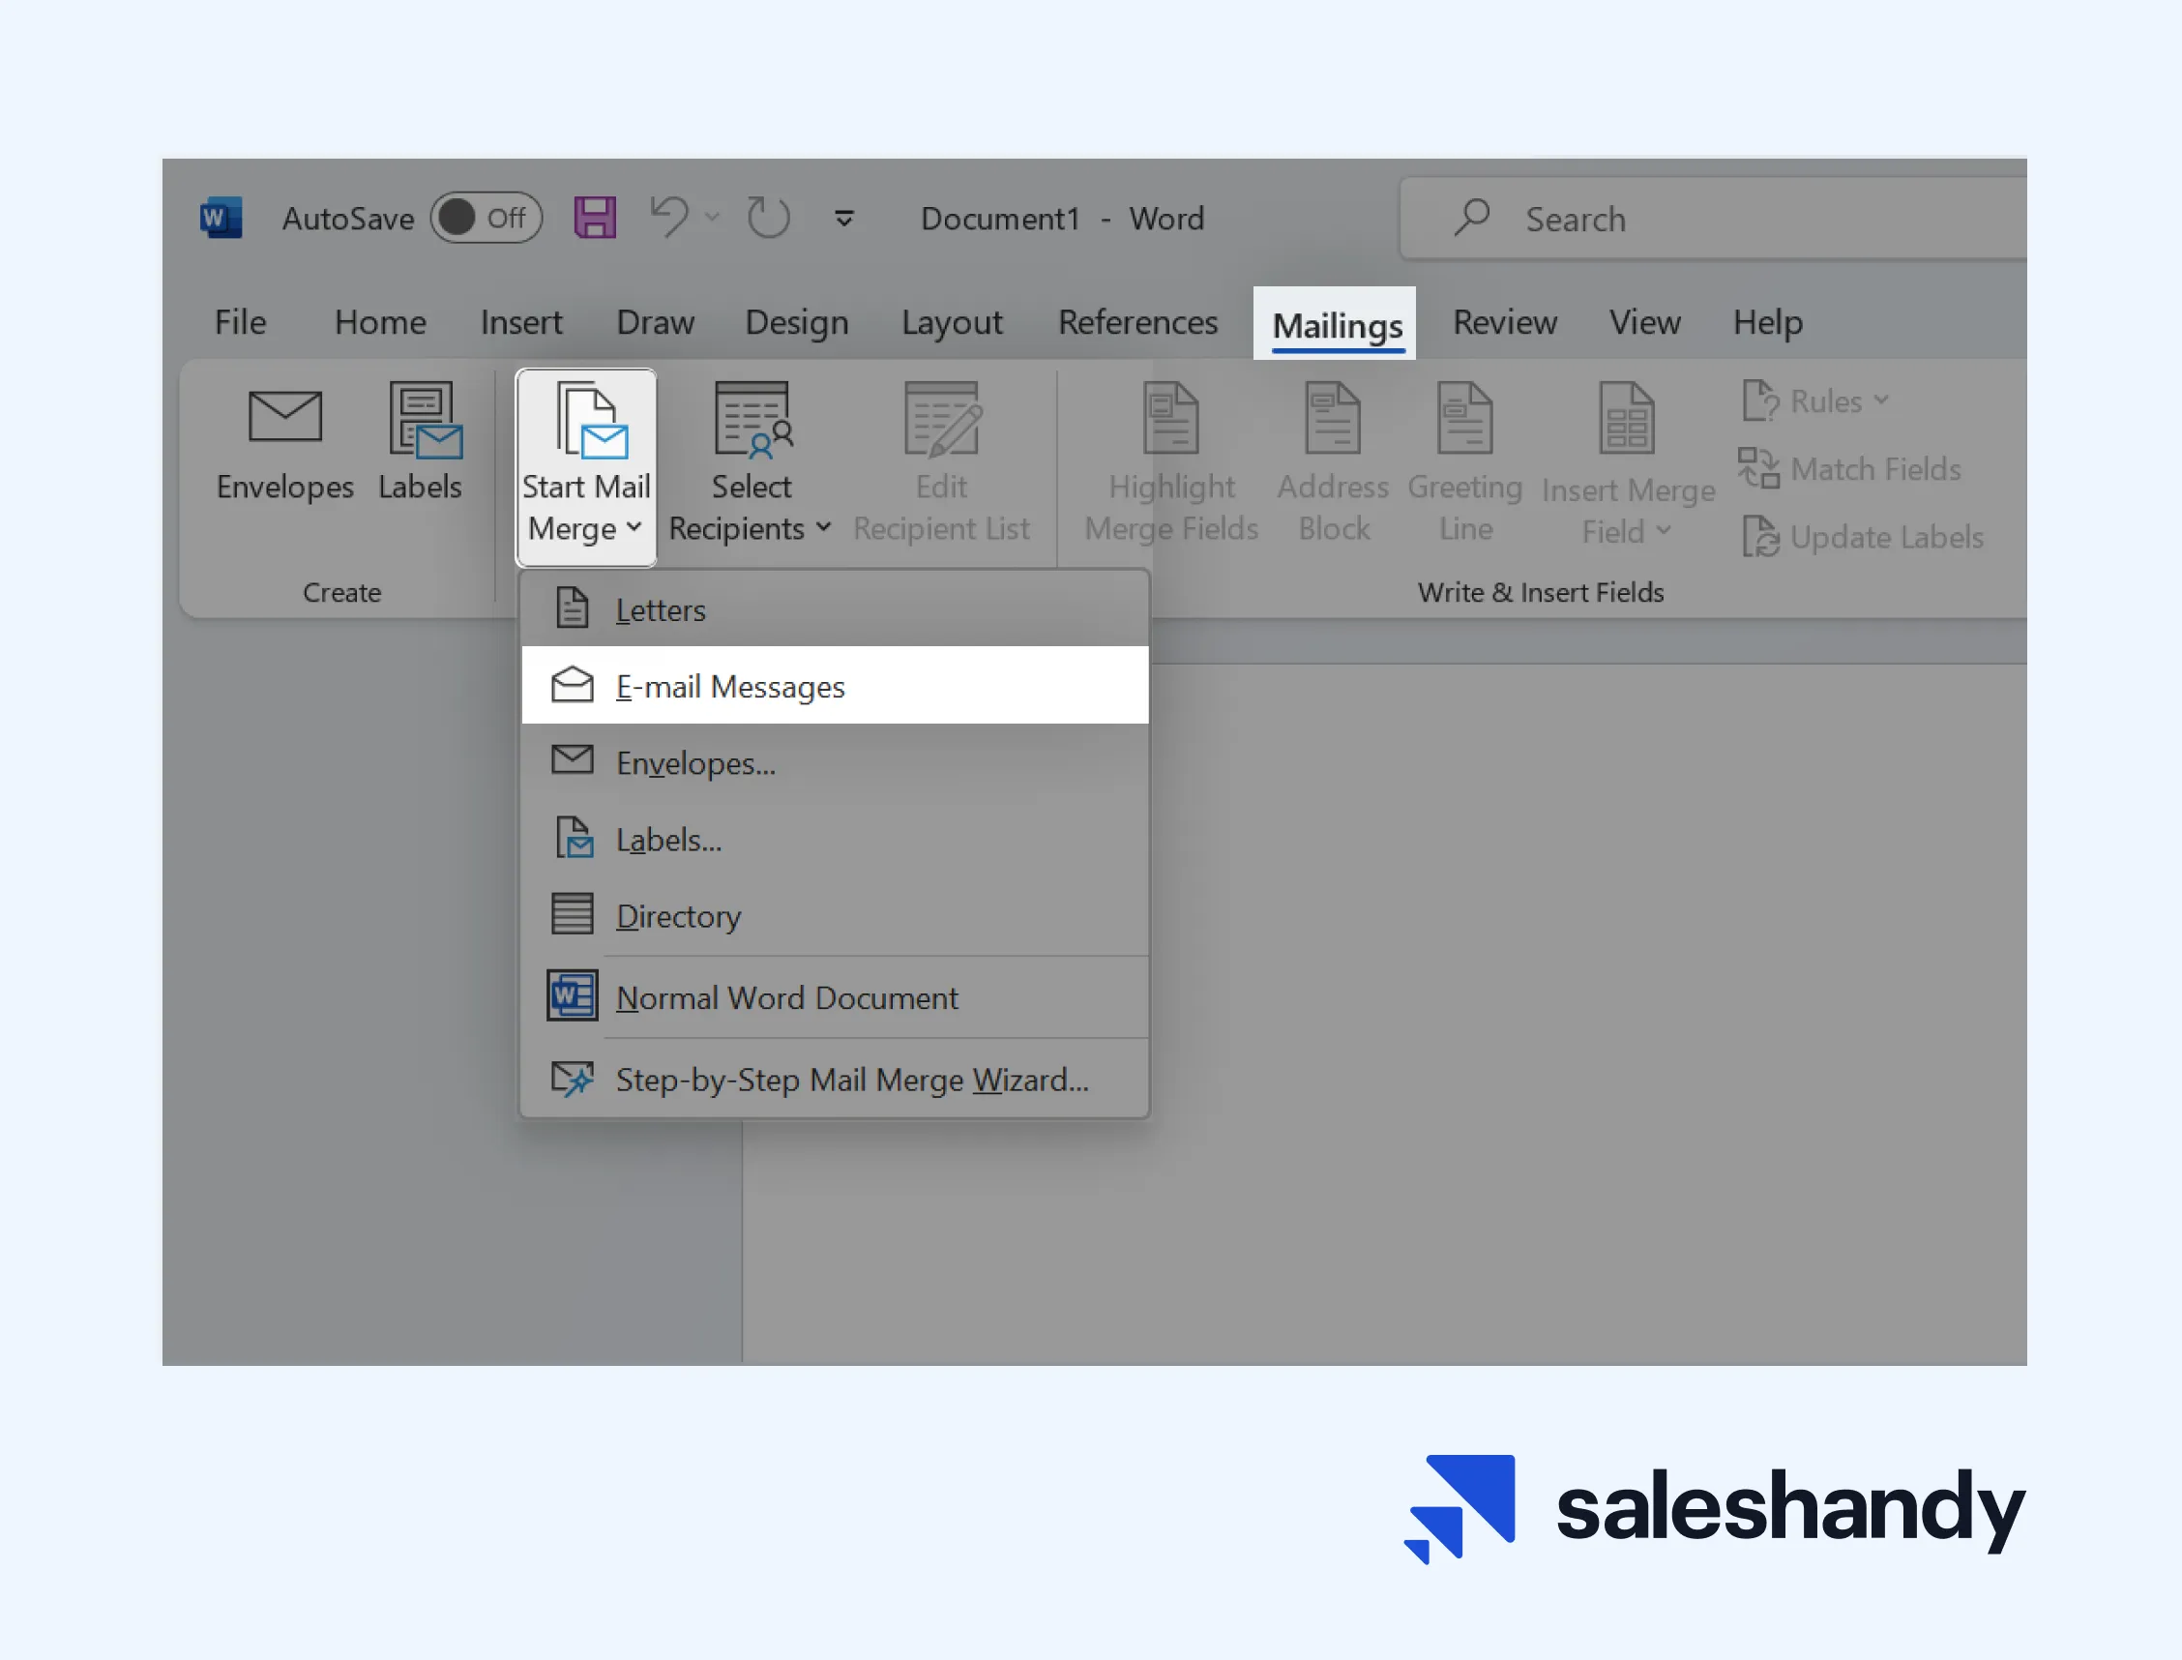Choose Letters from the merge menu

pos(835,609)
